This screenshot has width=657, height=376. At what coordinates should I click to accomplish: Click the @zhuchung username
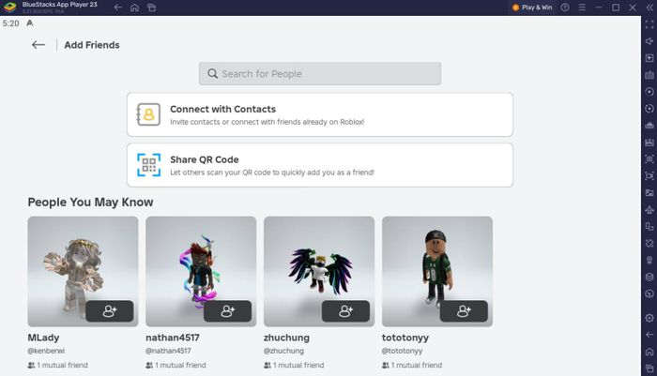coord(283,351)
